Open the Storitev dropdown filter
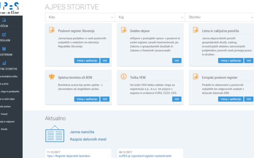This screenshot has width=254, height=158. 219,17
